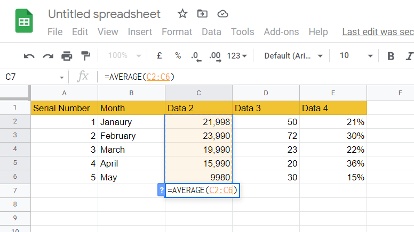Select the Serial Number header cell

(x=64, y=108)
